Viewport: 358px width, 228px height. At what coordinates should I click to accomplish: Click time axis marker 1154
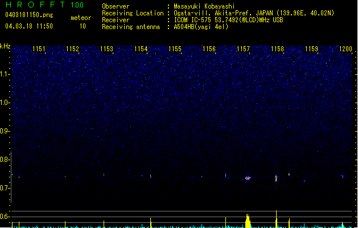click(141, 49)
